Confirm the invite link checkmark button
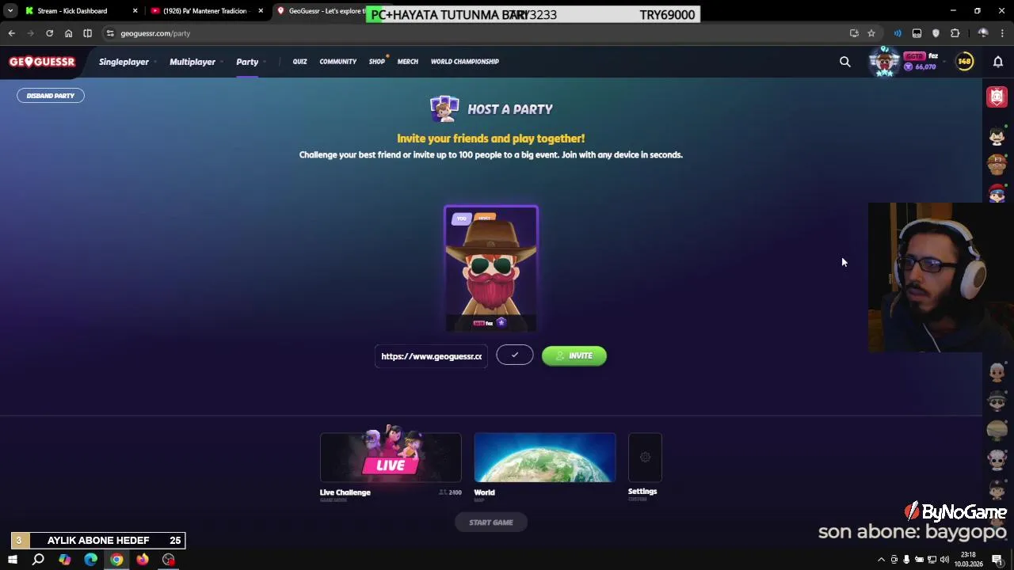 pos(515,355)
